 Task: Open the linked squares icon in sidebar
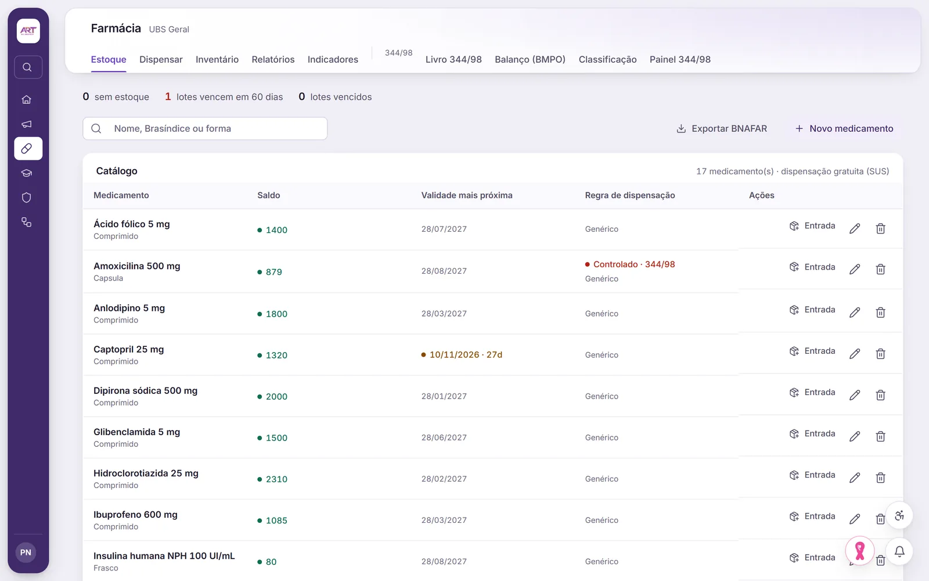27,222
